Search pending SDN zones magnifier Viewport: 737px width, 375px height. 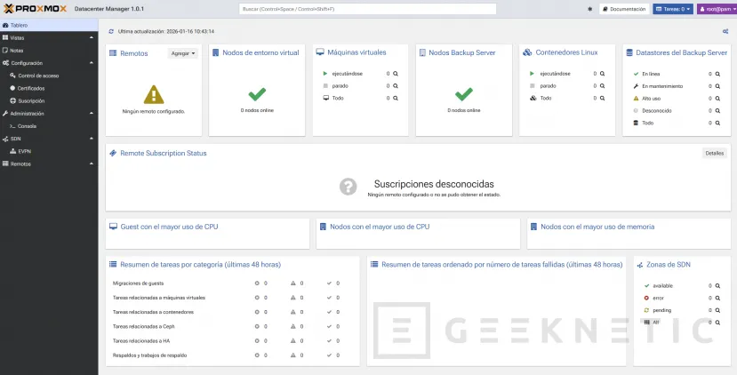717,310
